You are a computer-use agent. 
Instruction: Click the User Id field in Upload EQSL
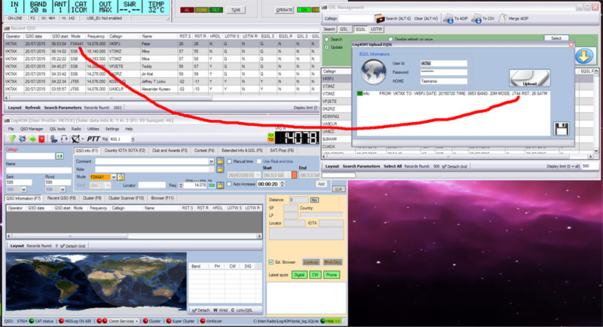[444, 63]
